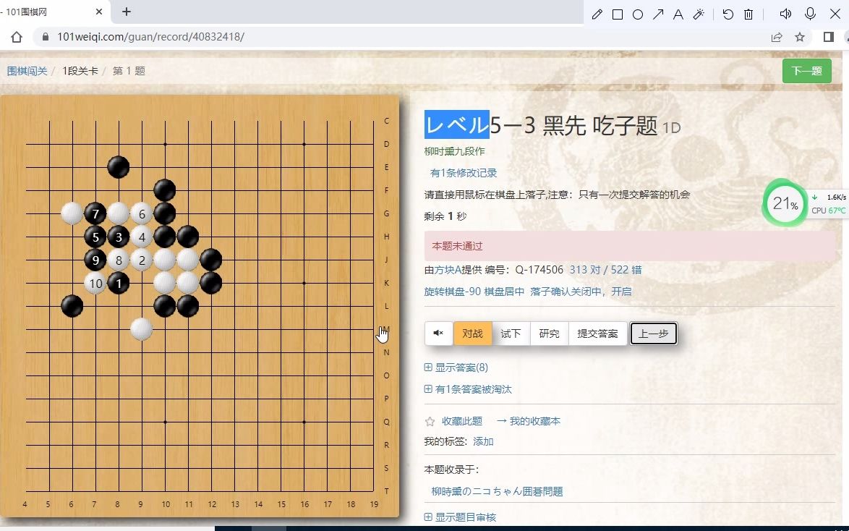This screenshot has height=531, width=849.
Task: Click the 提交答案 button
Action: (598, 334)
